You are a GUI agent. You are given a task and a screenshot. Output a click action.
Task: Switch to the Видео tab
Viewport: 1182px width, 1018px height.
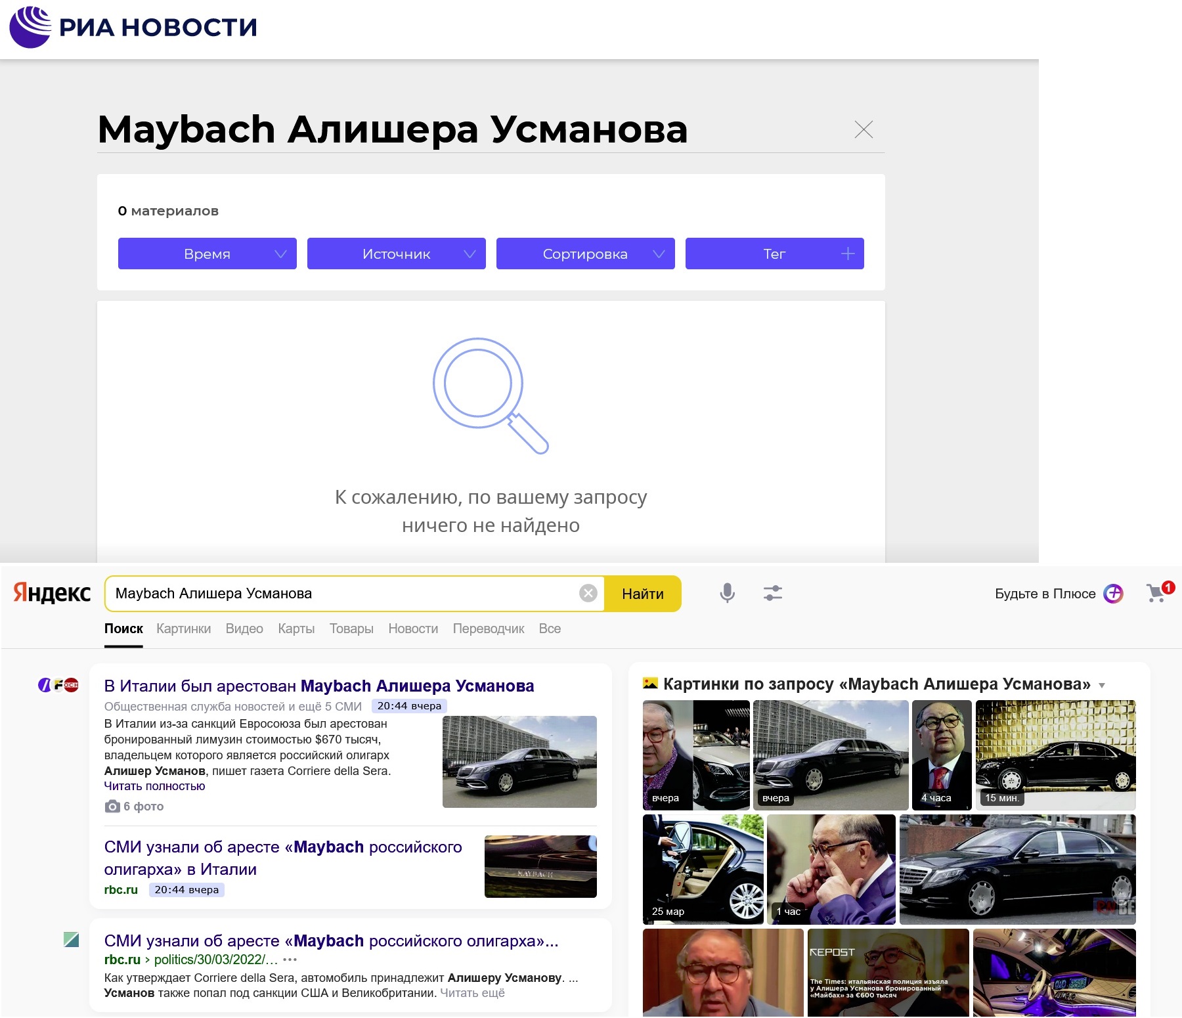[244, 629]
